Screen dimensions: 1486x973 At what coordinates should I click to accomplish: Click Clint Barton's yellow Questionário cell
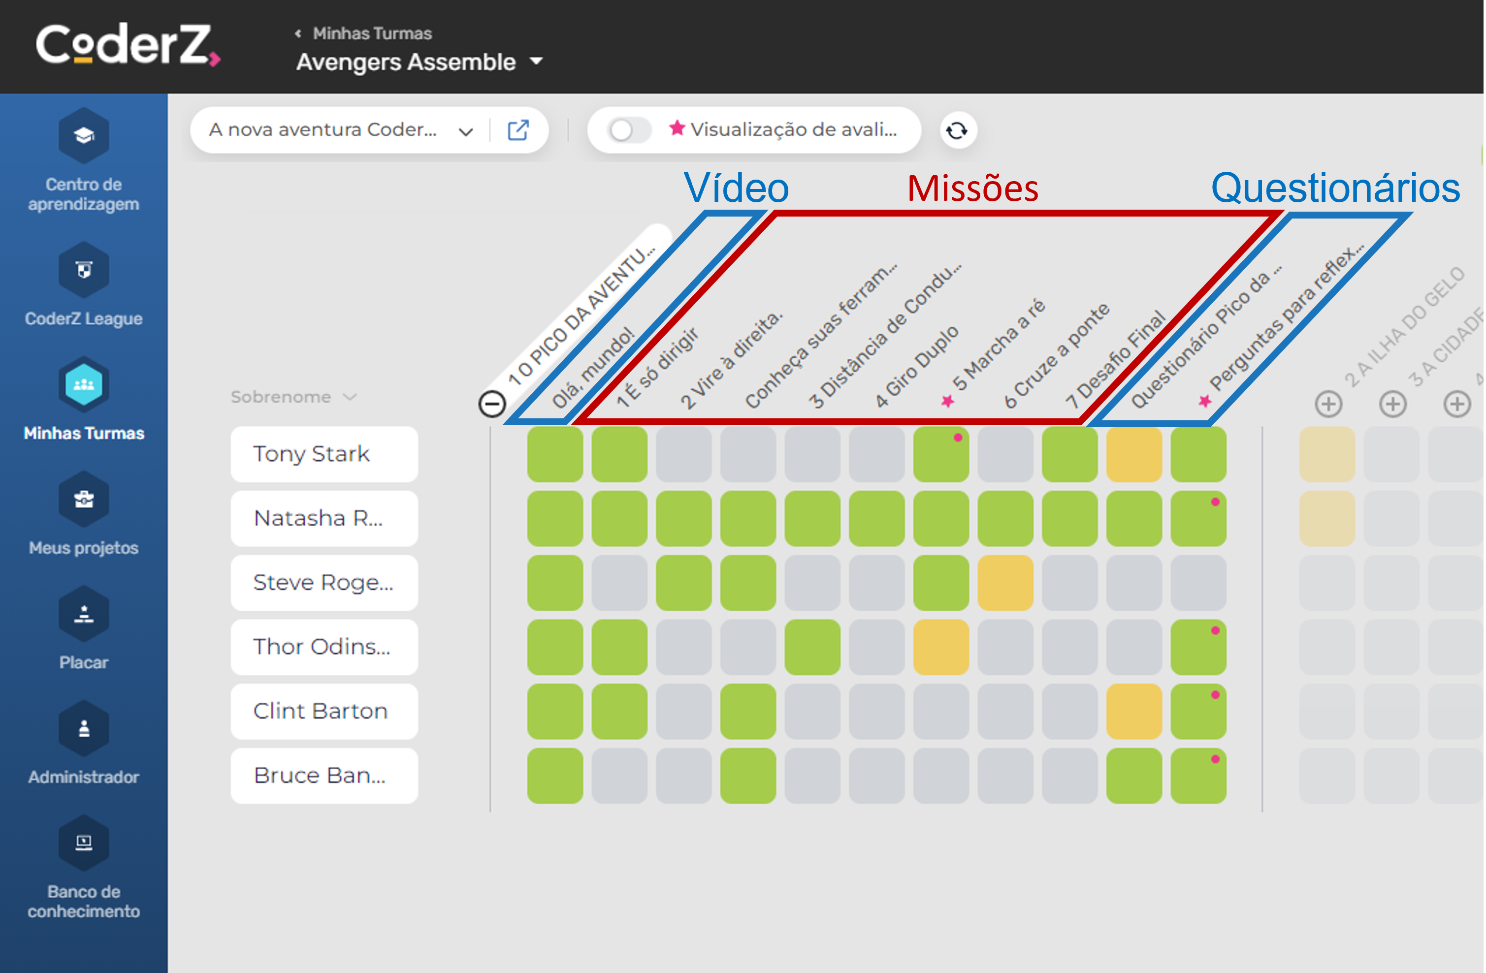pos(1134,712)
